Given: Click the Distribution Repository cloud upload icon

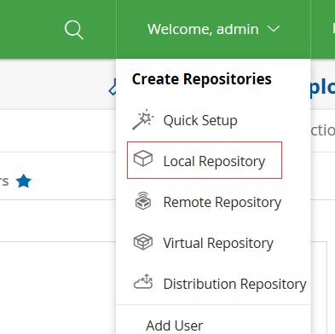Looking at the screenshot, I should coord(143,282).
